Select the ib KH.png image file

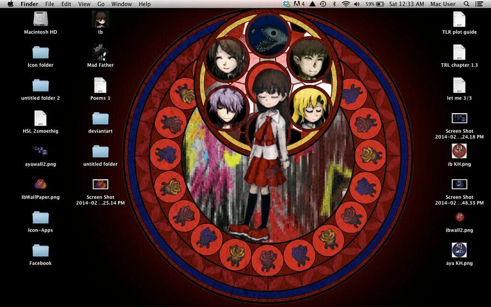[x=459, y=151]
